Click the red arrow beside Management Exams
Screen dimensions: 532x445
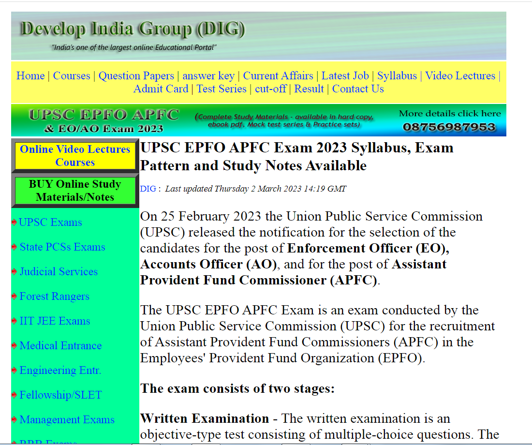point(14,420)
